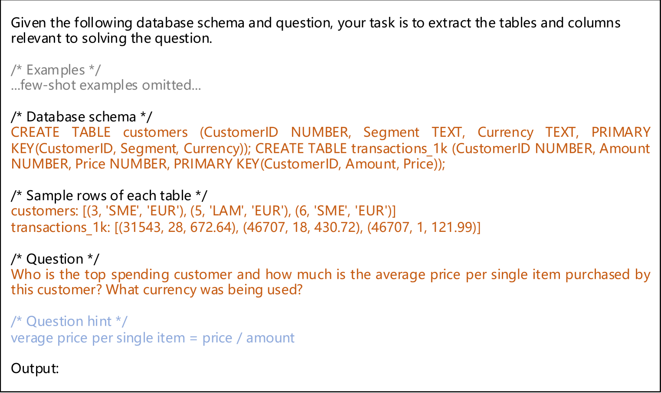This screenshot has width=661, height=393.
Task: Click the "/* Question */" heading
Action: 55,259
